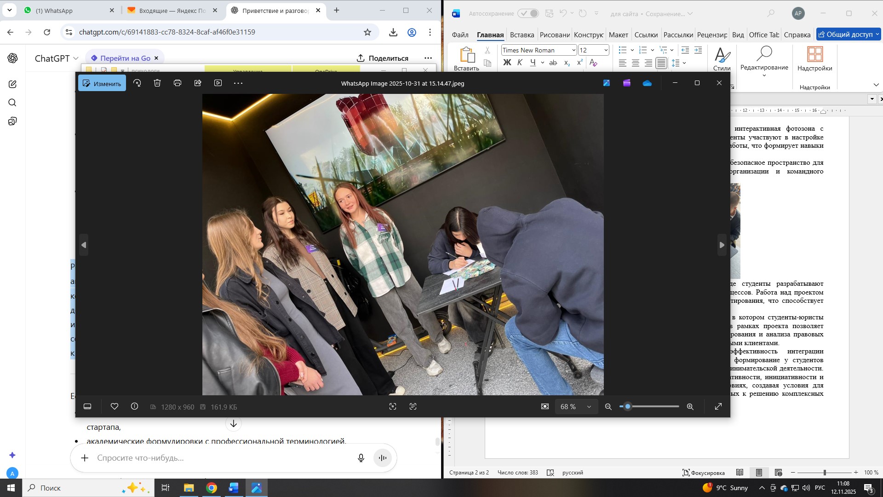Add photo to favorites with heart icon
This screenshot has width=883, height=497.
115,407
